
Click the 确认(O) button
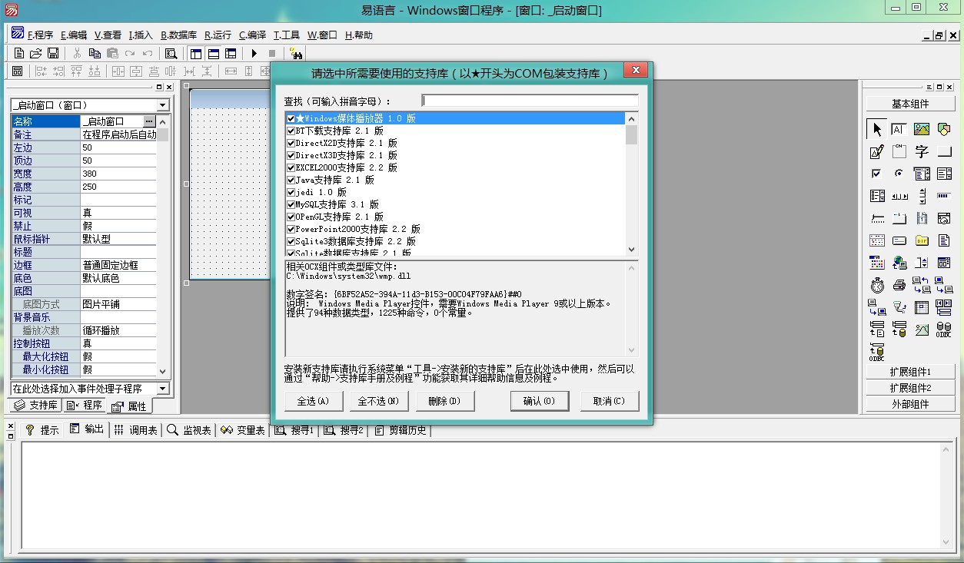pyautogui.click(x=539, y=401)
